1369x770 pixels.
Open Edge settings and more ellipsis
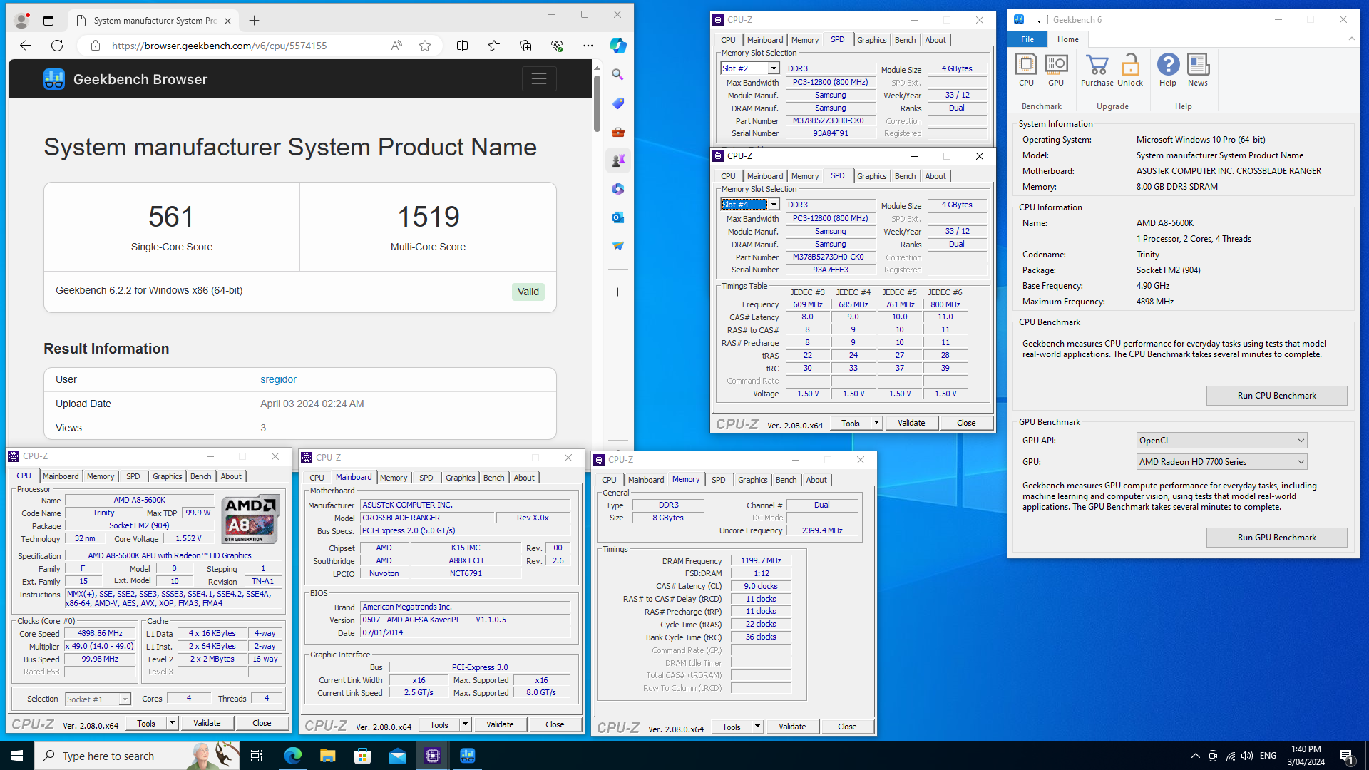click(x=588, y=46)
